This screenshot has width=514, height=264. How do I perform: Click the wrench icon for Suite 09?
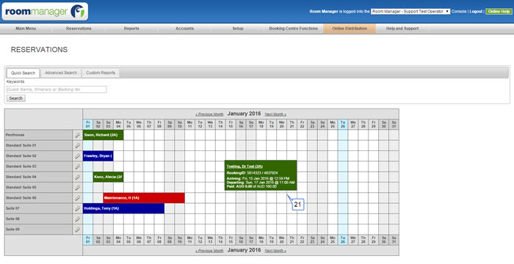coord(77,230)
